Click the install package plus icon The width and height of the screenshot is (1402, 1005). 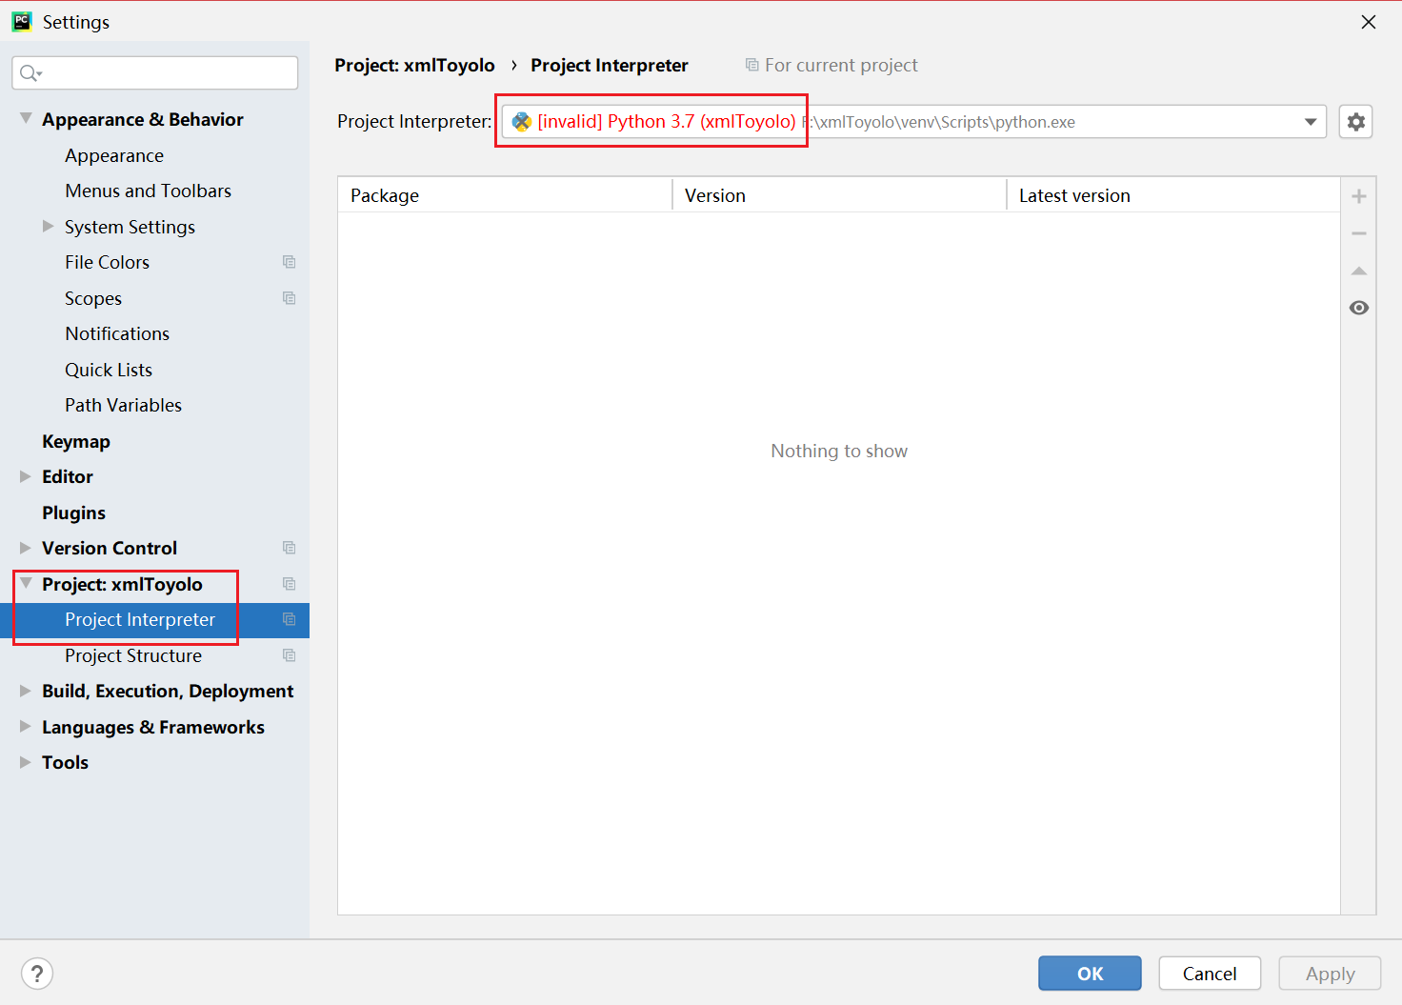(1359, 195)
